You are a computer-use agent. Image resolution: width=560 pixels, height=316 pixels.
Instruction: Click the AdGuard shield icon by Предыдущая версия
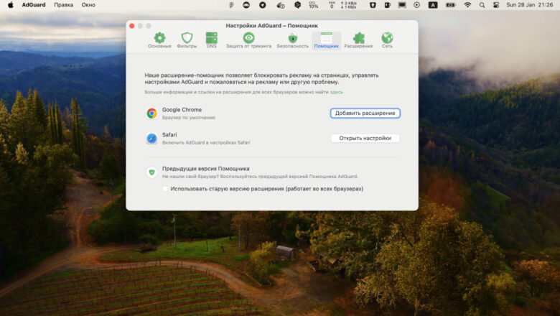click(x=151, y=172)
